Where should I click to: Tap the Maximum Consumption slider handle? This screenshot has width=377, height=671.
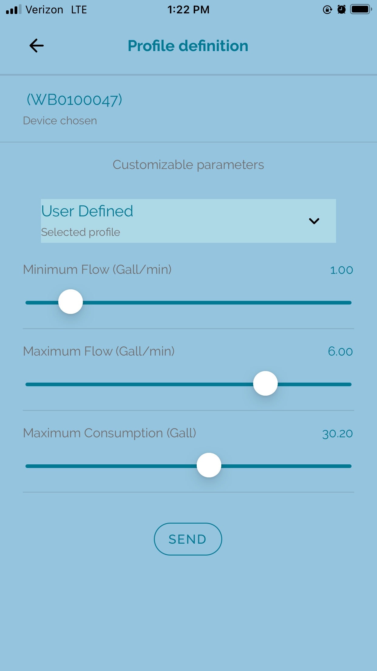[209, 465]
